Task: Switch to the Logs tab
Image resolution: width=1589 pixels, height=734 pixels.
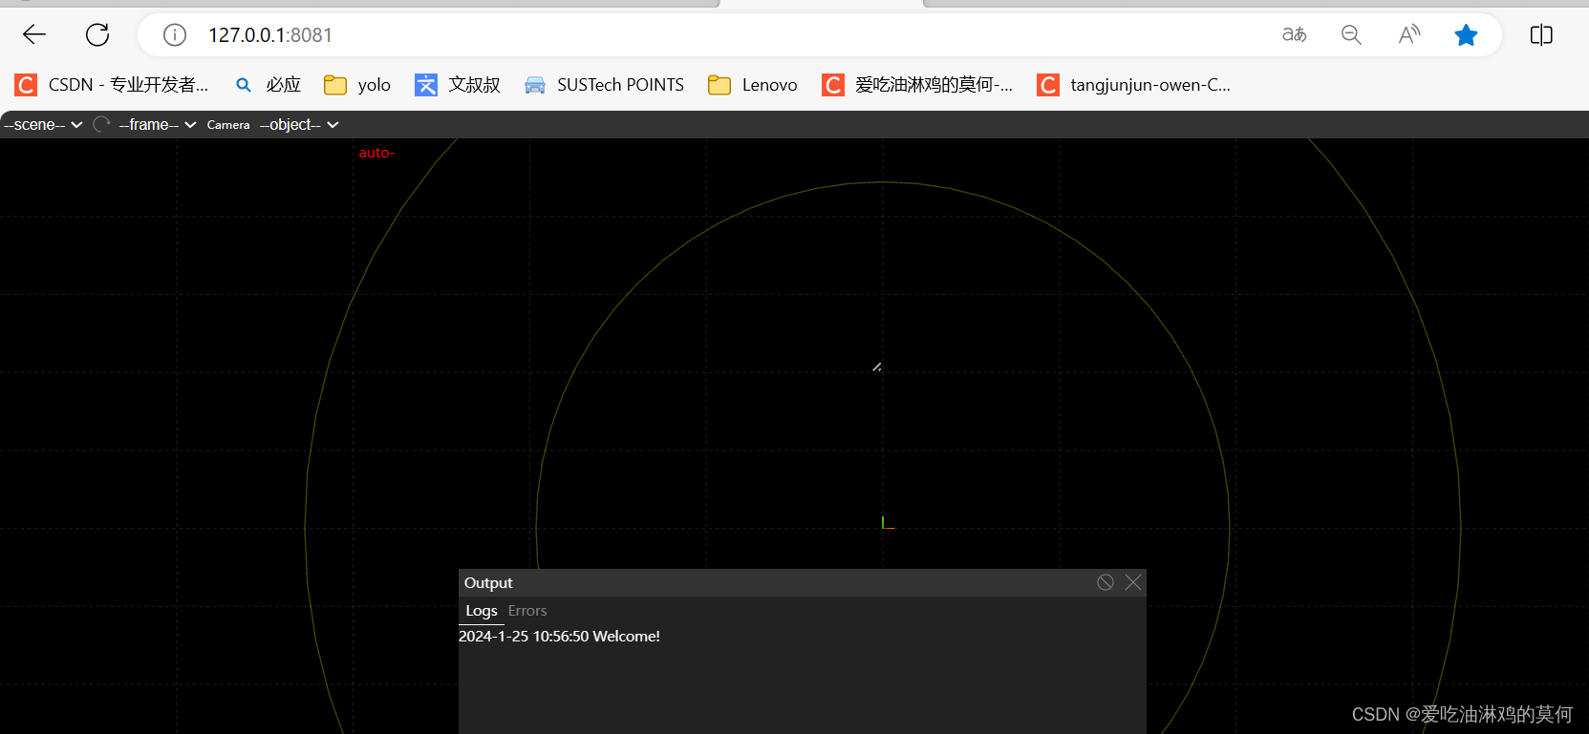Action: pyautogui.click(x=482, y=611)
